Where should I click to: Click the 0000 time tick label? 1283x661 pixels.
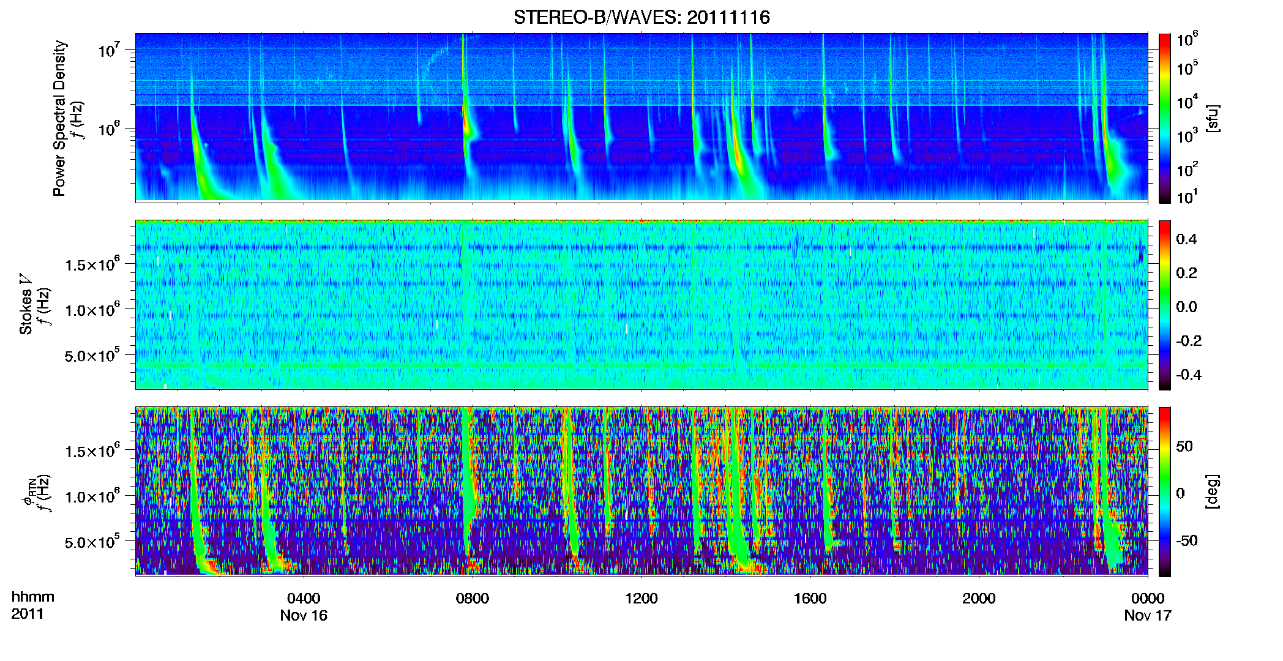pyautogui.click(x=1148, y=599)
